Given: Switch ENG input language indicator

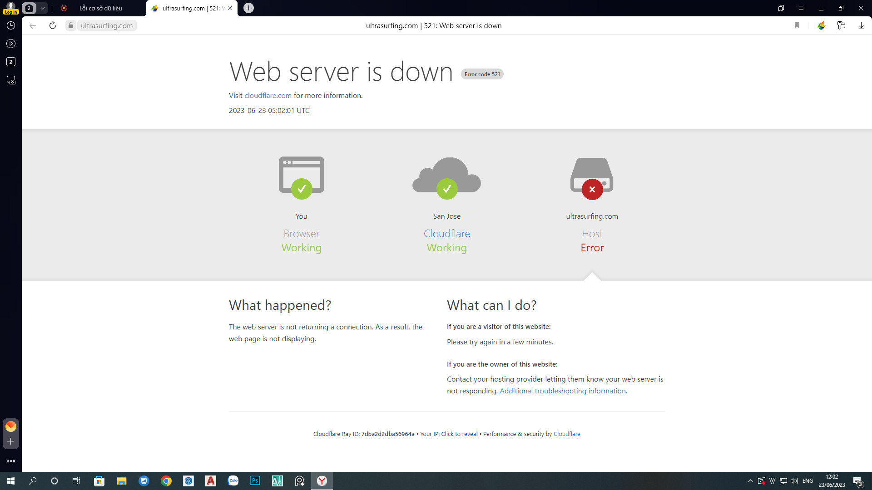Looking at the screenshot, I should click(x=808, y=481).
